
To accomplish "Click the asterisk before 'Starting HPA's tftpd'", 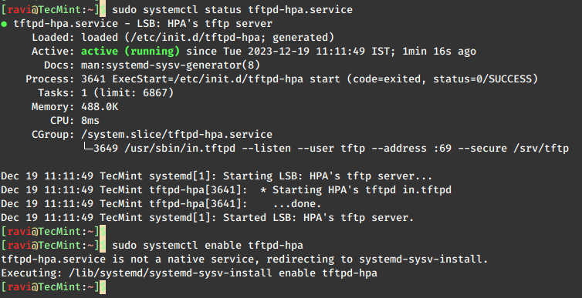I will pyautogui.click(x=262, y=190).
